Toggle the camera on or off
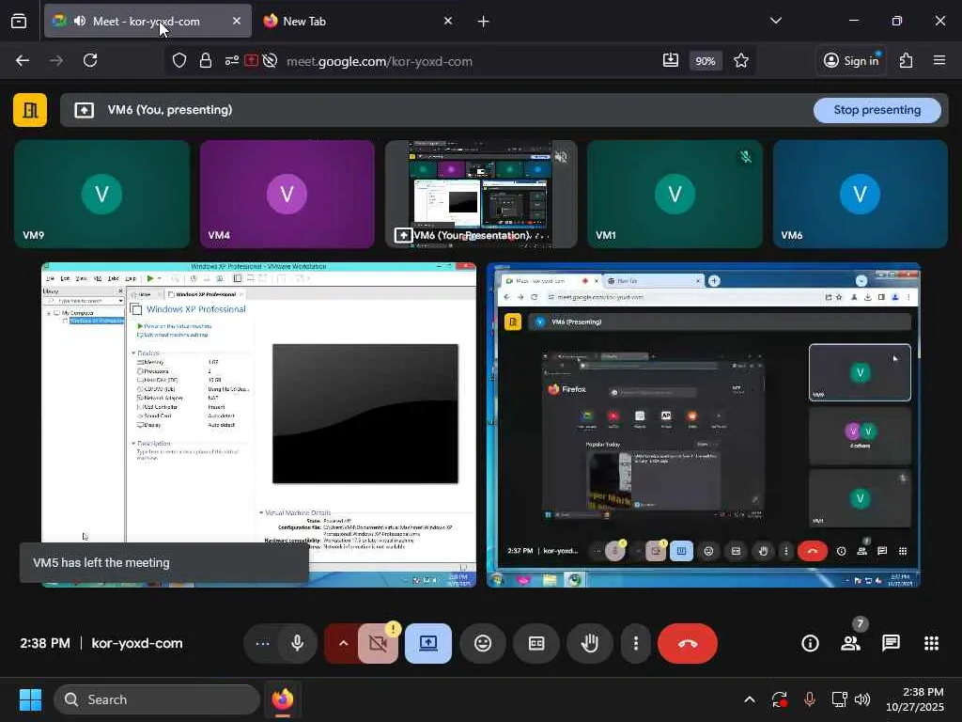Image resolution: width=962 pixels, height=722 pixels. coord(378,643)
